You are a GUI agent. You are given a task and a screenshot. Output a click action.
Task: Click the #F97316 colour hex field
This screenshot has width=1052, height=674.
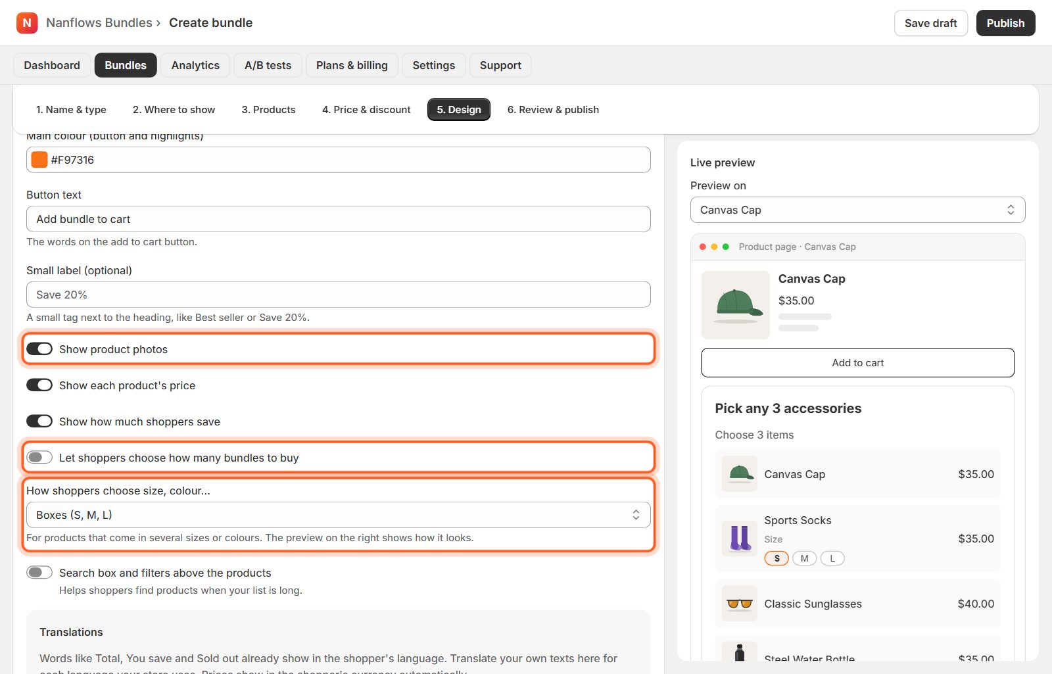tap(339, 160)
